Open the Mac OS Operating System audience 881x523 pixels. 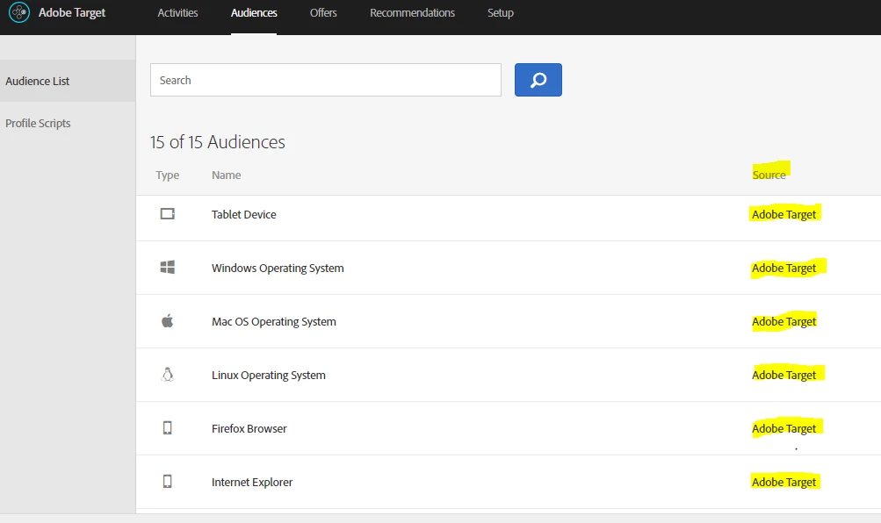274,321
